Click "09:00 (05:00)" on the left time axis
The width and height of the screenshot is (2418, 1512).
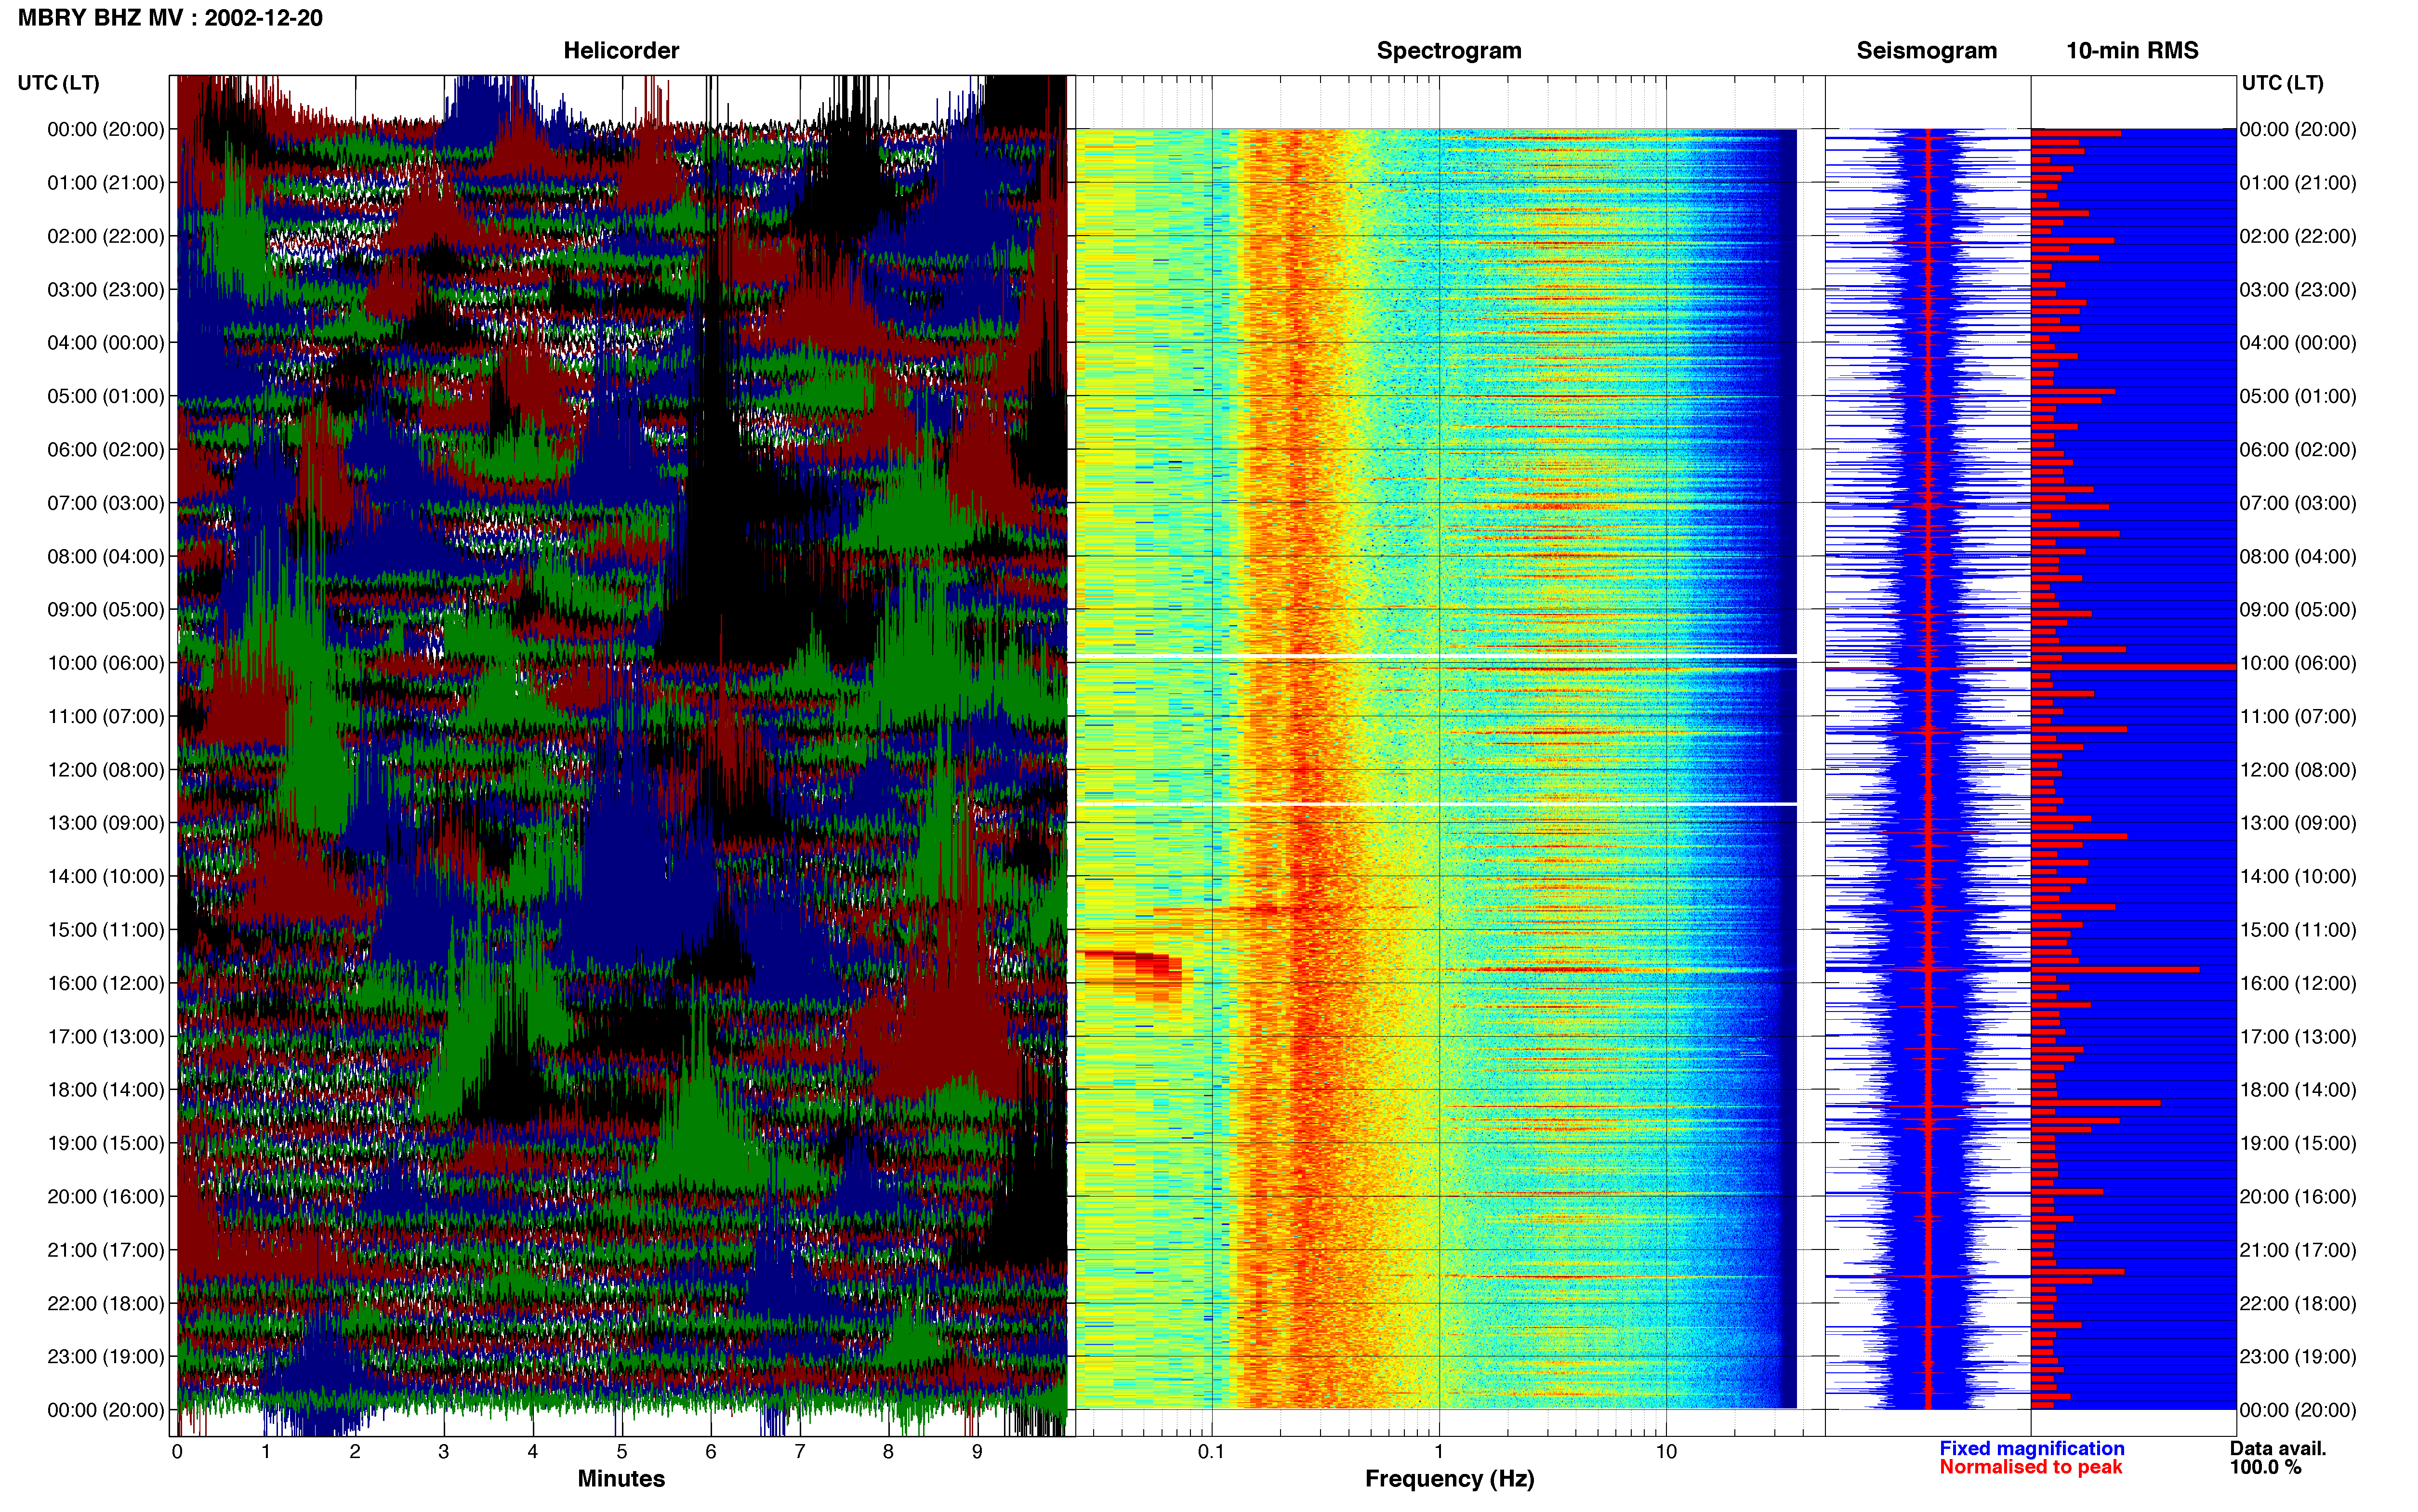click(x=106, y=610)
